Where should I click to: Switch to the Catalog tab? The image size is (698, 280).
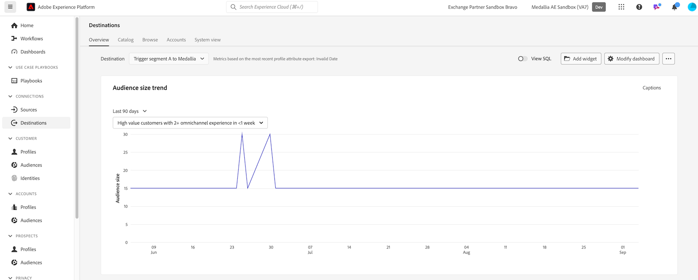(126, 40)
